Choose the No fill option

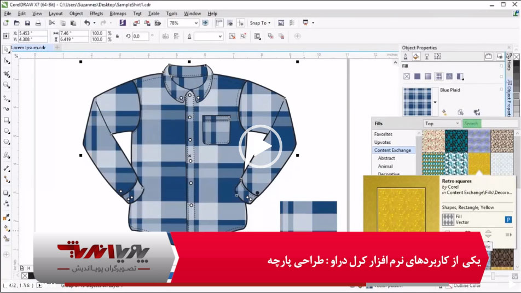[407, 77]
